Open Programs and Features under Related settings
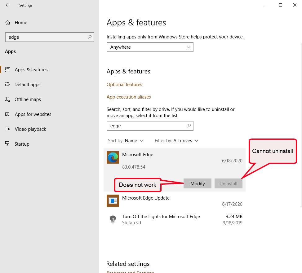Viewport: 302px width, 273px height. [130, 271]
